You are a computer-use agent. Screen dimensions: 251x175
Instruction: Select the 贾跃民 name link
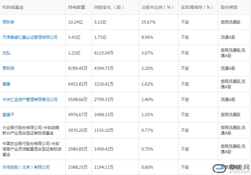coord(8,68)
